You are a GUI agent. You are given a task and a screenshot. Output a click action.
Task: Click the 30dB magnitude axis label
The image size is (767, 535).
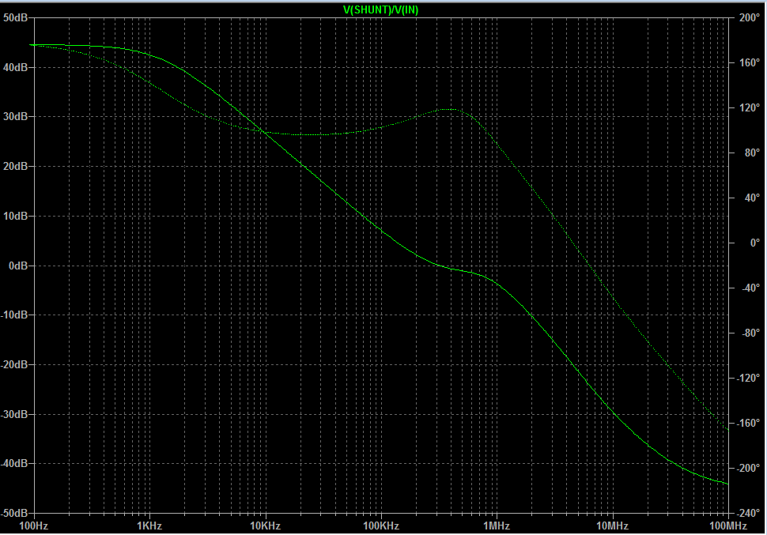[15, 117]
